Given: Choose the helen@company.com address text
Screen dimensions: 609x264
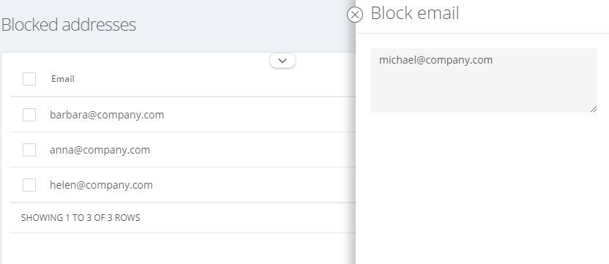Looking at the screenshot, I should coord(101,185).
